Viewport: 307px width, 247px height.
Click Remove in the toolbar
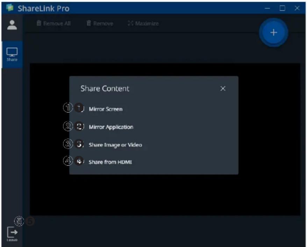click(x=100, y=23)
